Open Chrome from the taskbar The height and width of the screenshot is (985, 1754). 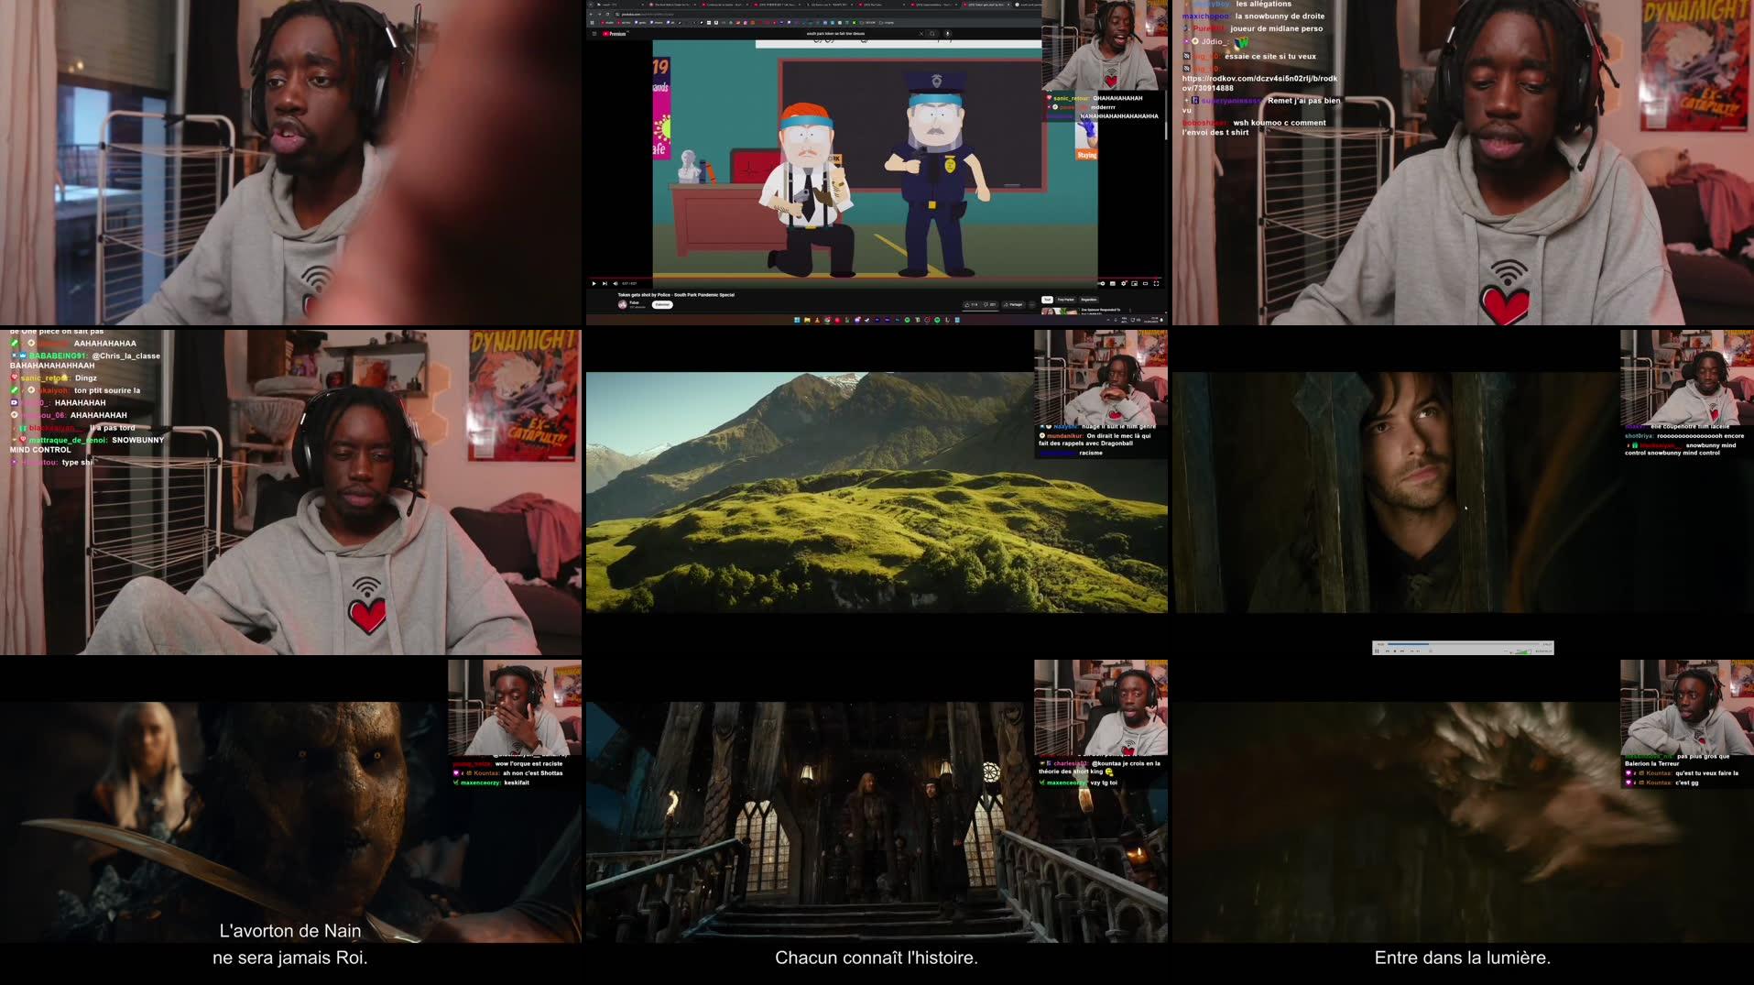click(827, 320)
